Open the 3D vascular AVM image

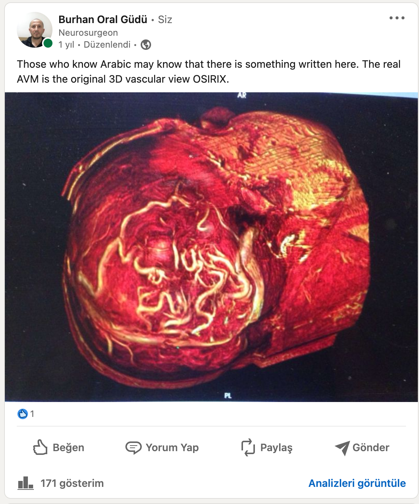(211, 247)
